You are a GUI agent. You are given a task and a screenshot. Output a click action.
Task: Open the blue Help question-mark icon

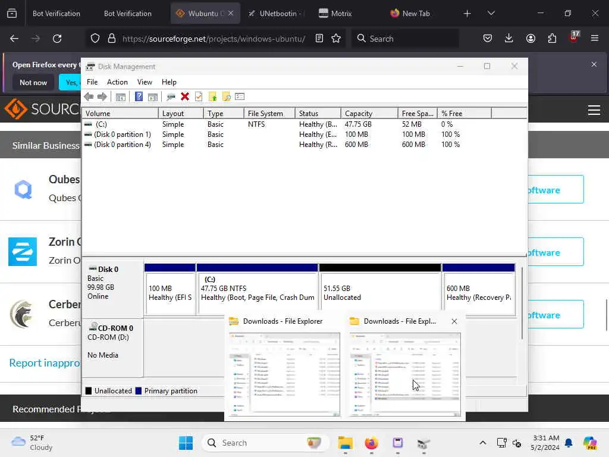139,96
